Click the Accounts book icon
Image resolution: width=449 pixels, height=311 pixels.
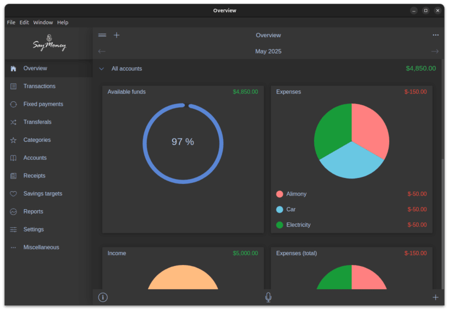(13, 158)
